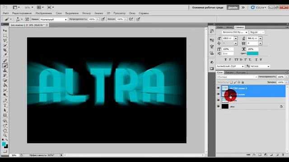This screenshot has height=162, width=289.
Task: Switch to the Контуры tab
Action: (241, 72)
